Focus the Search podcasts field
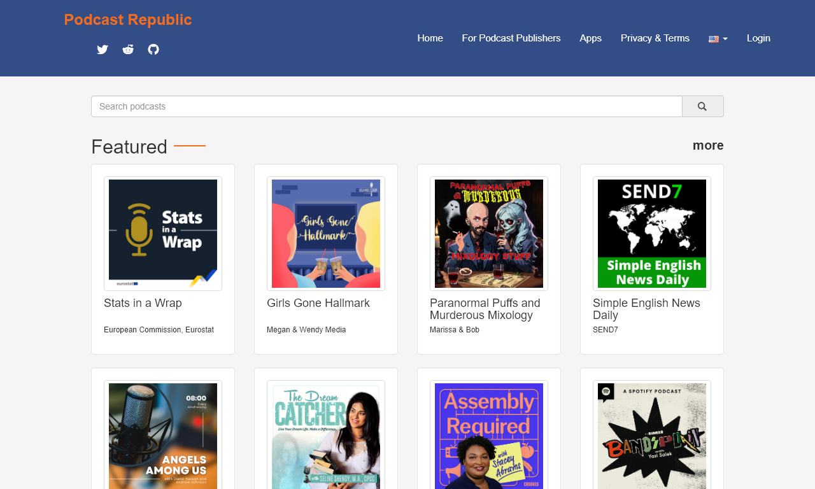 [x=386, y=106]
